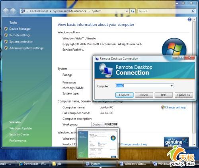Expand Options in Remote Desktop Connection

[184, 95]
